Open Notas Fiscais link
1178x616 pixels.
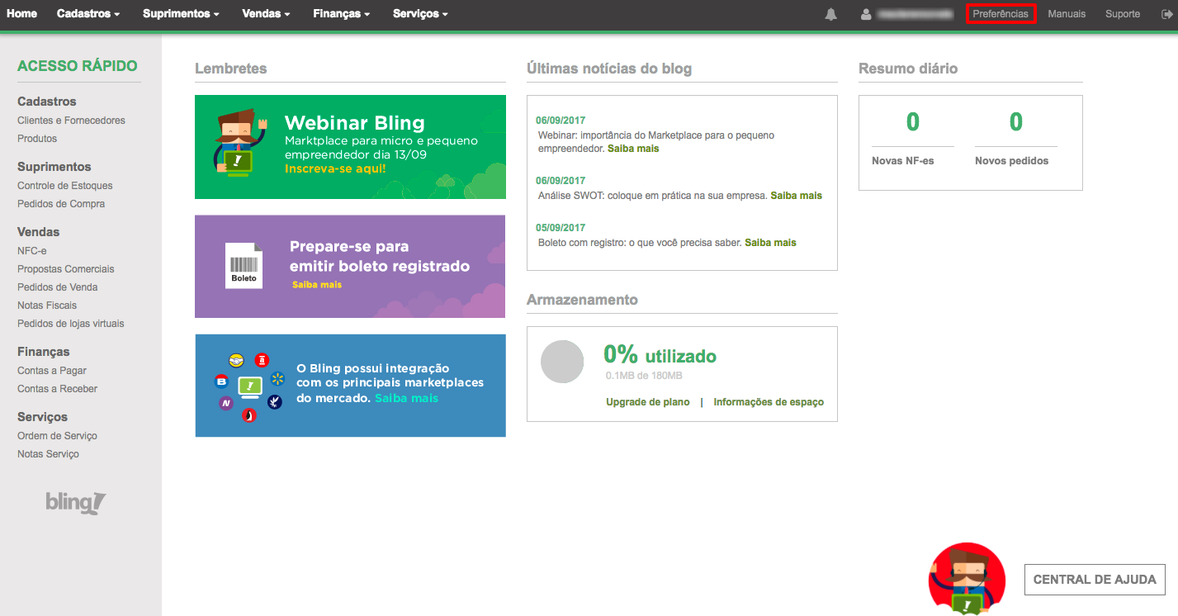47,306
